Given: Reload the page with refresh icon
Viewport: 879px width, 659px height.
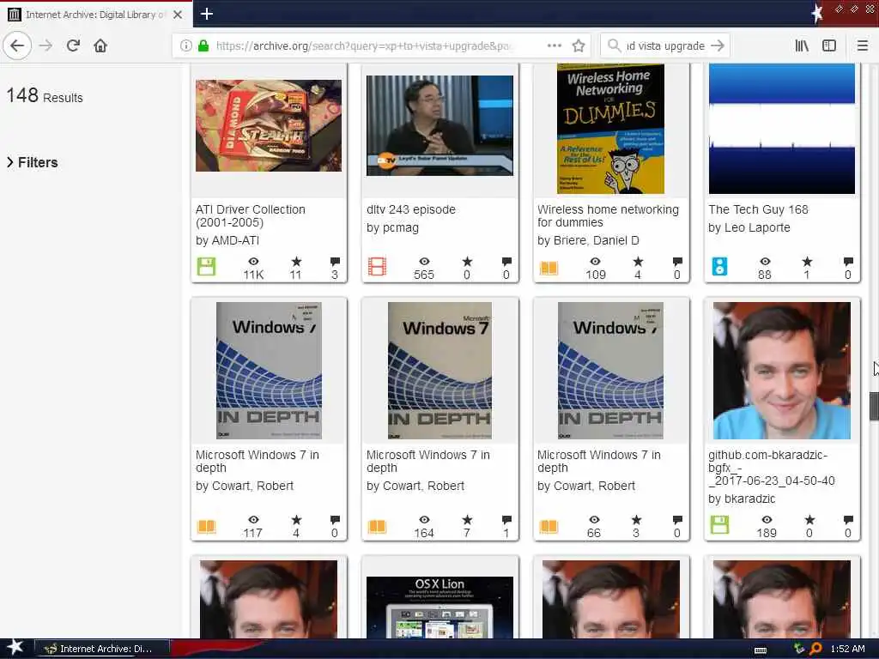Looking at the screenshot, I should click(73, 45).
